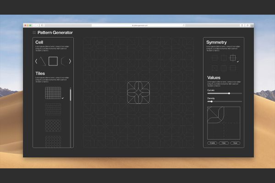This screenshot has width=275, height=183.
Task: Pick the last symmetry option in bottom row
Action: 233,68
